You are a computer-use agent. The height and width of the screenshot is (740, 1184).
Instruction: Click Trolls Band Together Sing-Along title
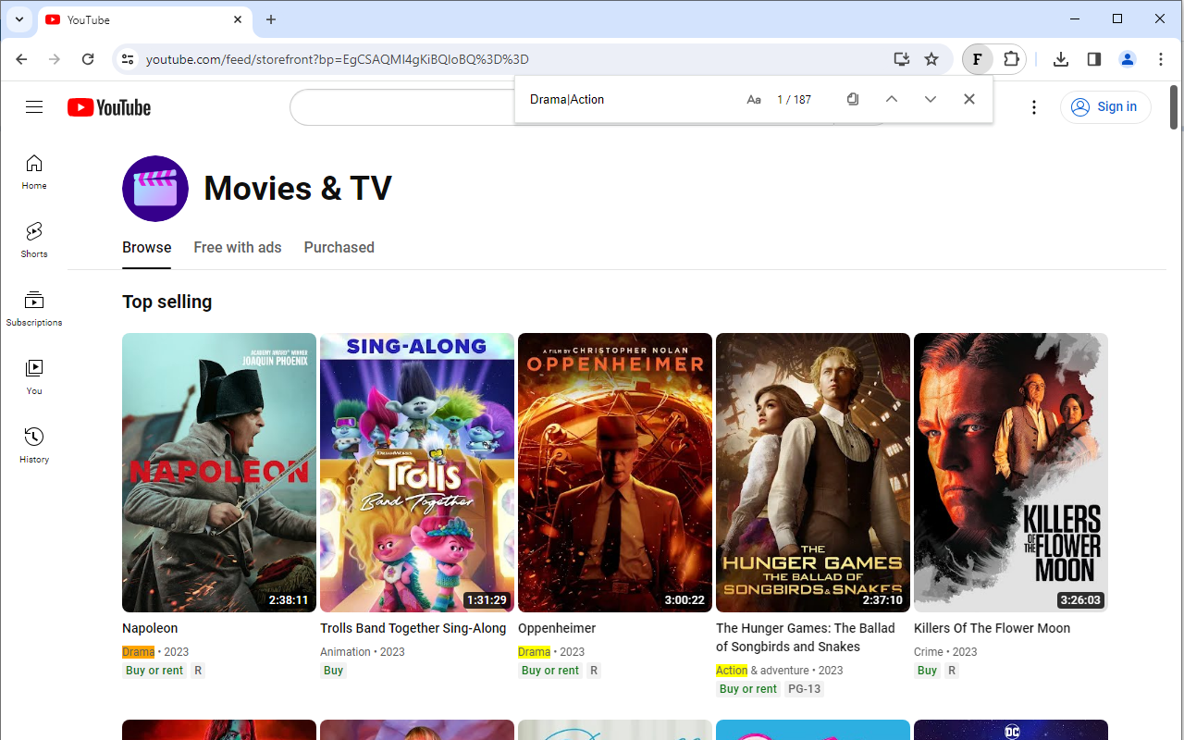(x=413, y=628)
